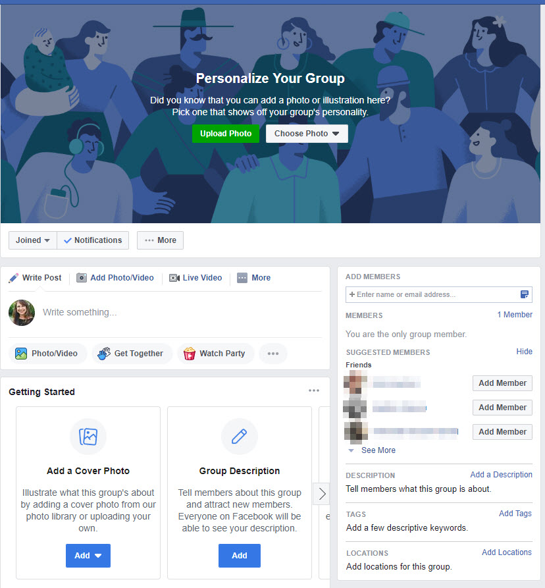Open the Joined dropdown
This screenshot has width=545, height=588.
(x=33, y=240)
